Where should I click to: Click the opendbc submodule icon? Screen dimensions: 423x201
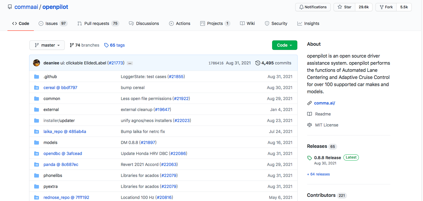37,153
